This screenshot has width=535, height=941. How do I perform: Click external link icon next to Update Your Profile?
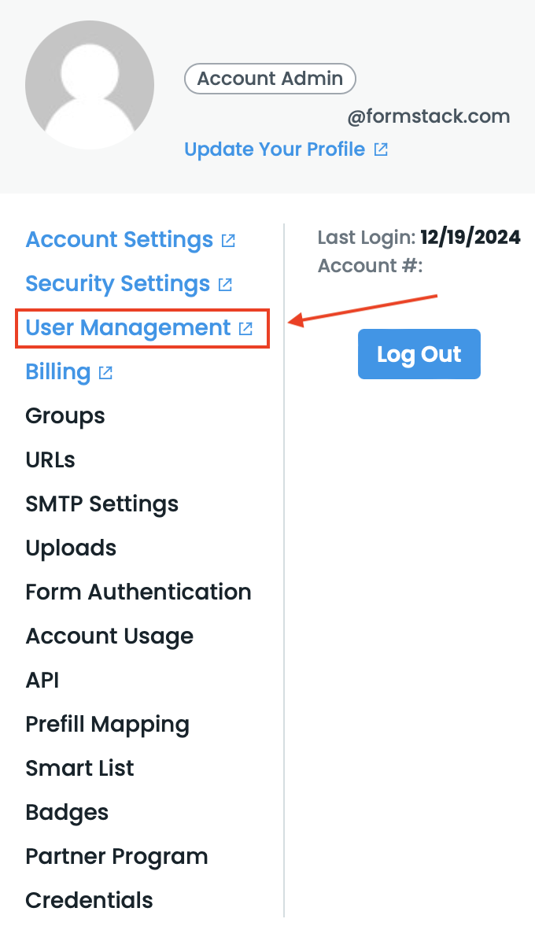coord(380,148)
